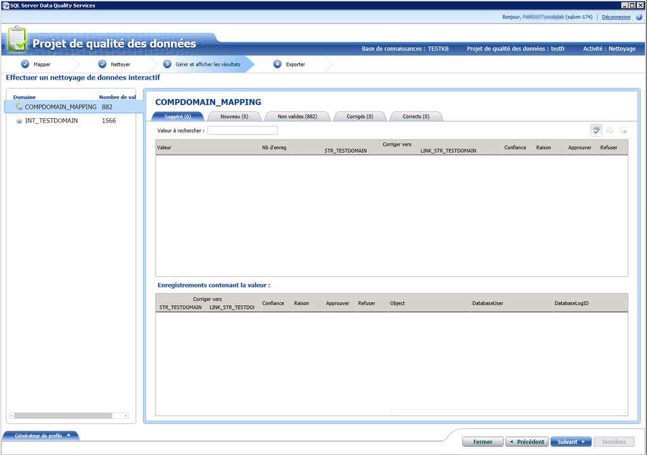Click the COMPDOMAIN_MAPPING domain icon
The width and height of the screenshot is (647, 455).
click(x=19, y=107)
